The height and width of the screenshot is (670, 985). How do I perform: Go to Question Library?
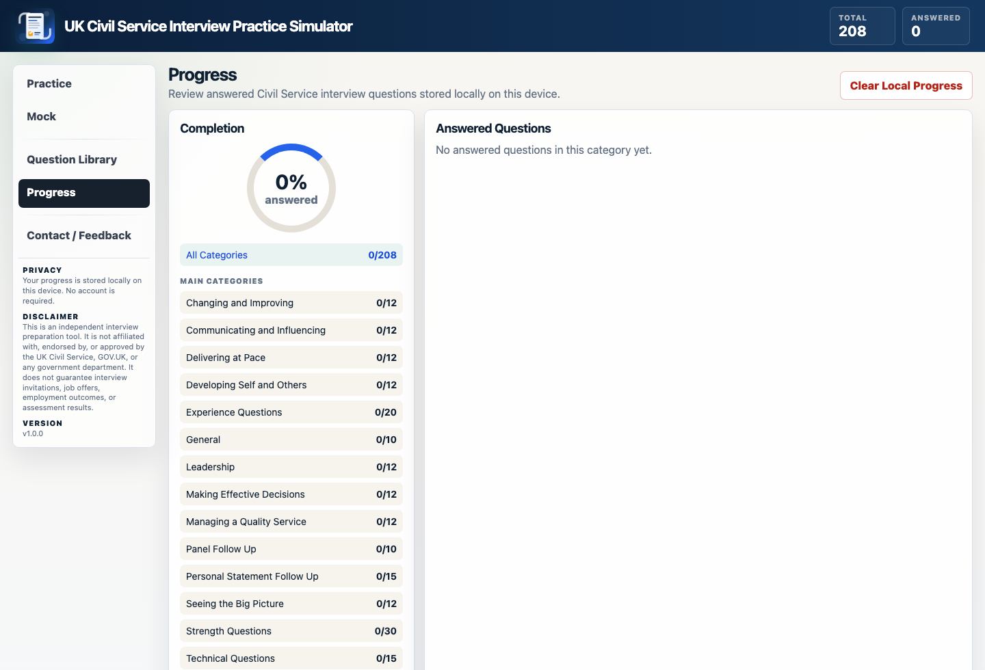point(84,160)
